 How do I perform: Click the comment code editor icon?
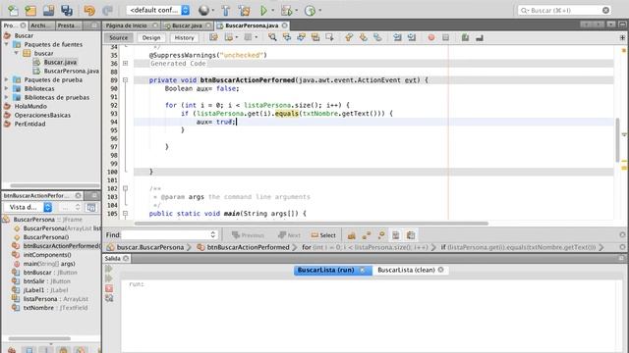click(x=465, y=37)
